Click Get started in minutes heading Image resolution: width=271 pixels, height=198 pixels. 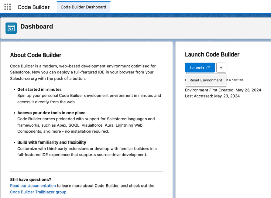[39, 89]
